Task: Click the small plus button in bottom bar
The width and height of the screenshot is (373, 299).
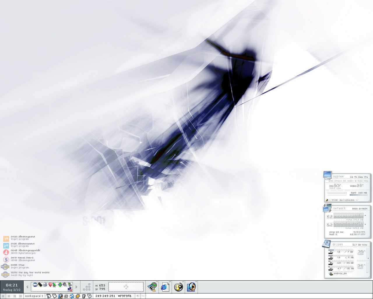Action: pyautogui.click(x=137, y=296)
